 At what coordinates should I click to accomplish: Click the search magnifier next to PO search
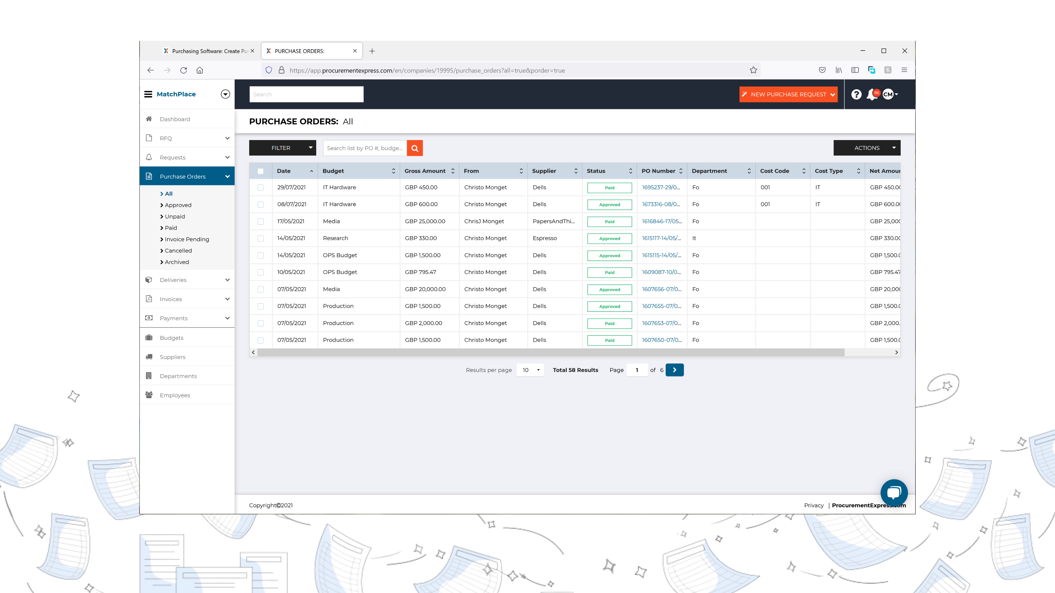click(415, 148)
